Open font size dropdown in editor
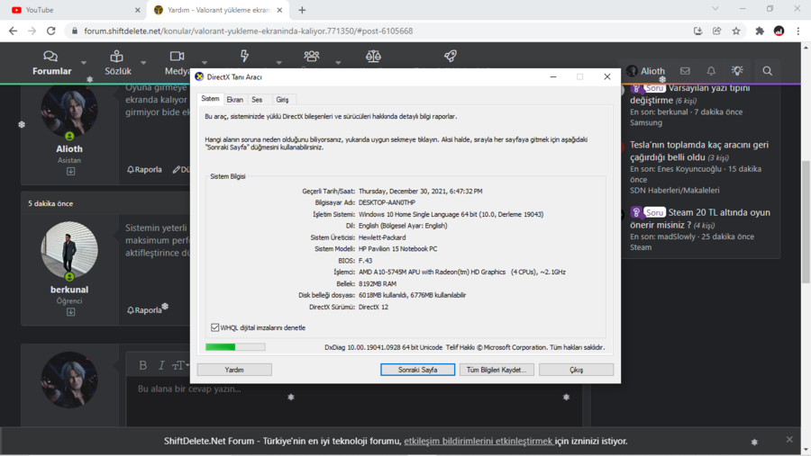811x456 pixels. [180, 366]
